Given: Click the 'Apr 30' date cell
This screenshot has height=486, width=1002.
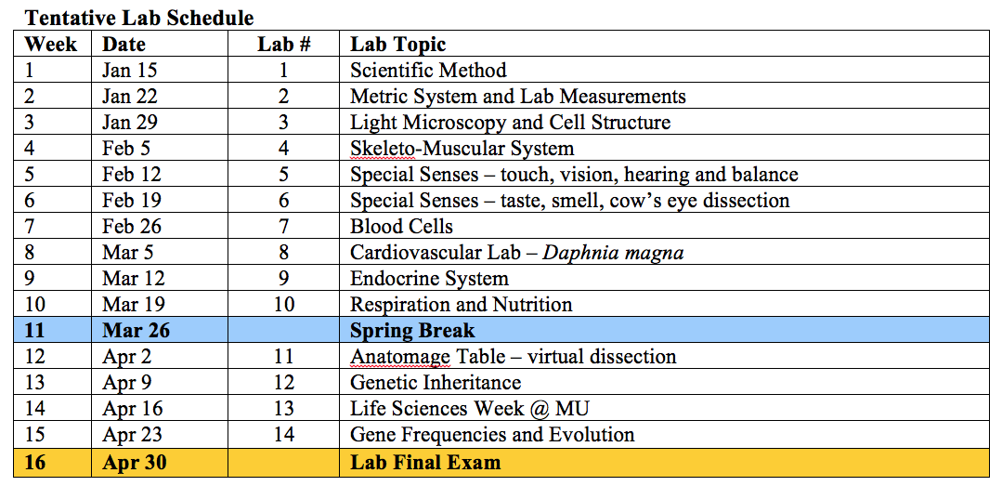Looking at the screenshot, I should [159, 463].
